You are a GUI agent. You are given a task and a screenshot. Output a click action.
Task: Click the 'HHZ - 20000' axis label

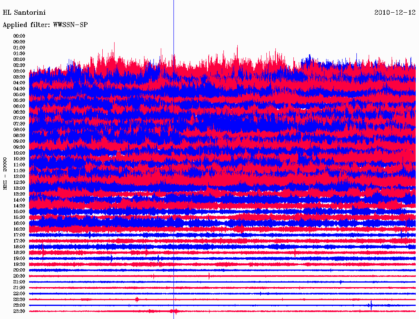[x=5, y=173]
